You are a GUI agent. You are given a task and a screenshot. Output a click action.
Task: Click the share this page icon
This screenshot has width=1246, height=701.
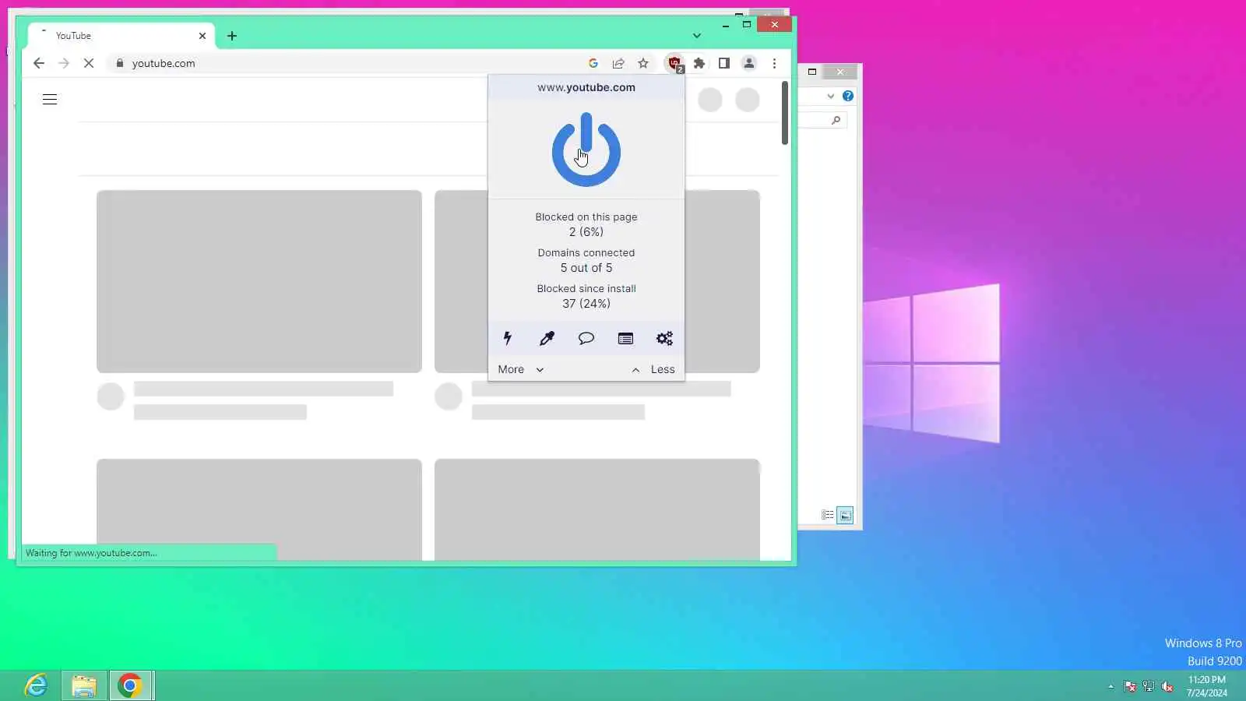point(618,63)
